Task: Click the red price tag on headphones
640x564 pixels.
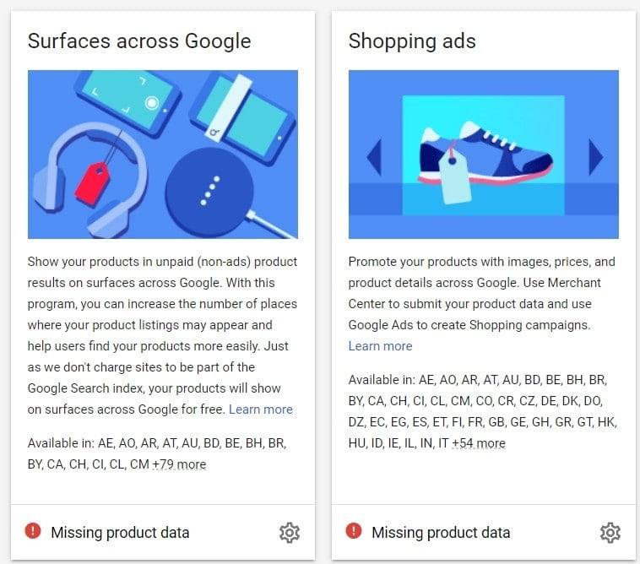Action: click(92, 182)
